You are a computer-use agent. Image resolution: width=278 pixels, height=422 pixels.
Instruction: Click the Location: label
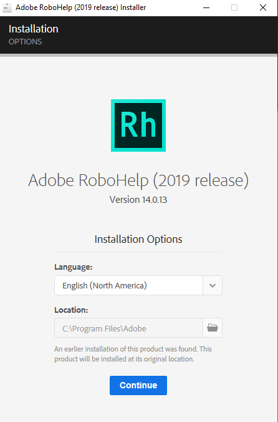click(71, 310)
